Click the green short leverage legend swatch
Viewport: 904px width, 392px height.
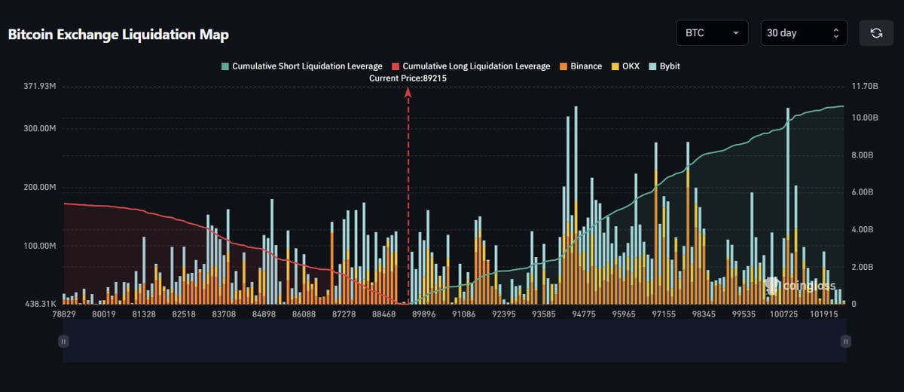click(x=224, y=66)
